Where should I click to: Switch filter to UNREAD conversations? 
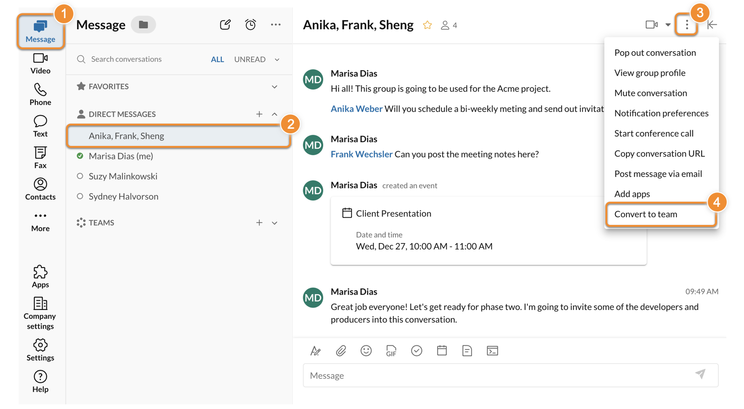250,59
